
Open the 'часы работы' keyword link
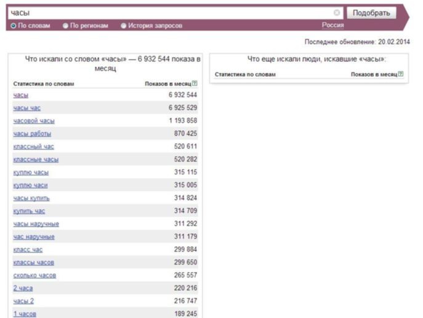[x=32, y=134]
